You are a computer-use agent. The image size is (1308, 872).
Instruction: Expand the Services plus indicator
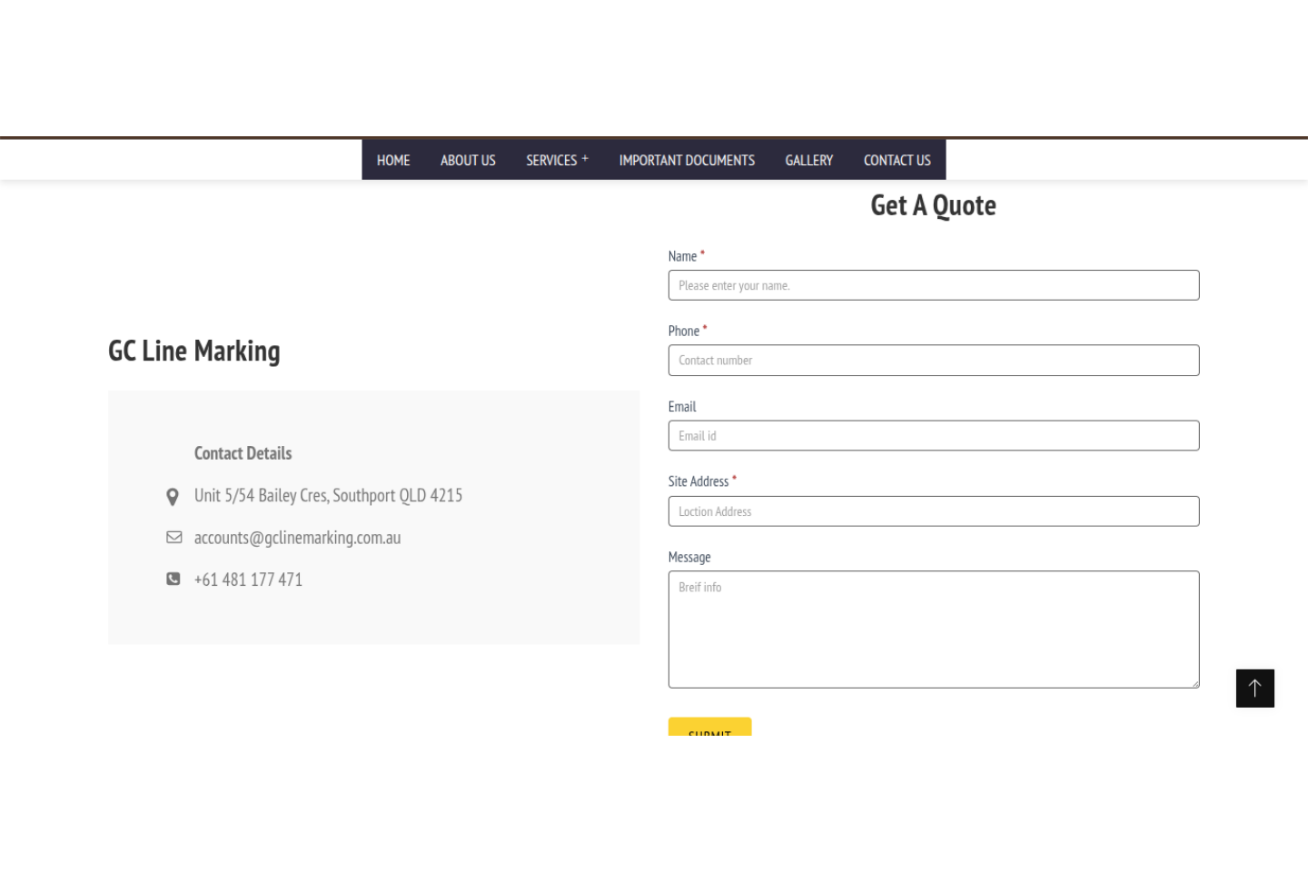pyautogui.click(x=585, y=158)
